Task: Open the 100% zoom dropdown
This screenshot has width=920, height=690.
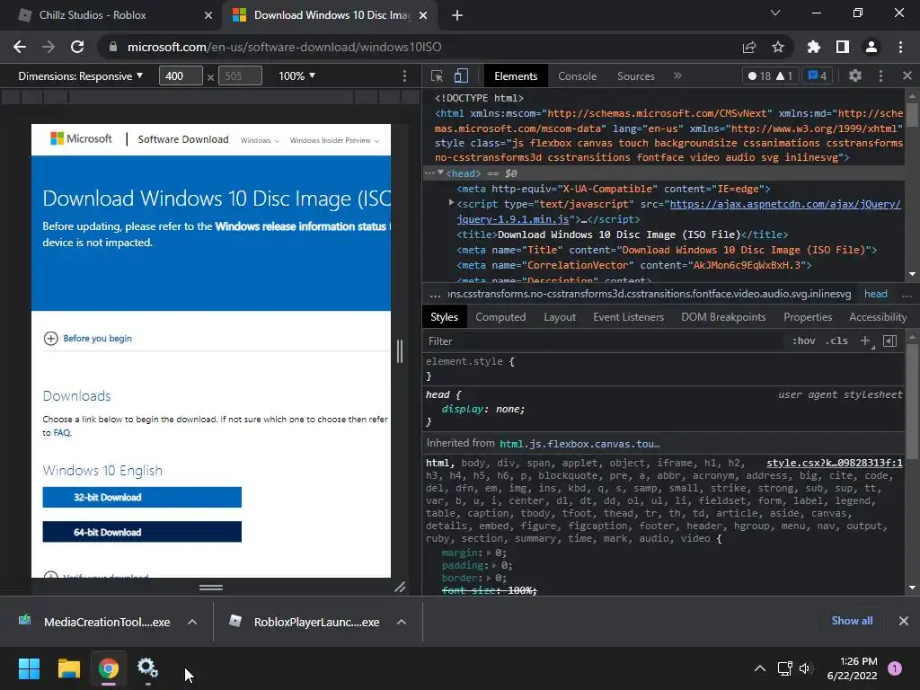Action: [296, 75]
